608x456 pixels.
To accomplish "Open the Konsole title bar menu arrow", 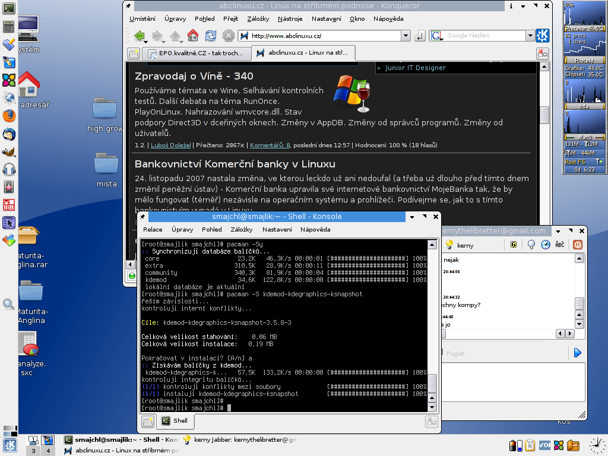I will (x=412, y=217).
